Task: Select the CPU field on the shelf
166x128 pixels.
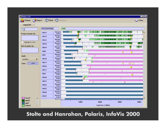Action: tap(43, 29)
